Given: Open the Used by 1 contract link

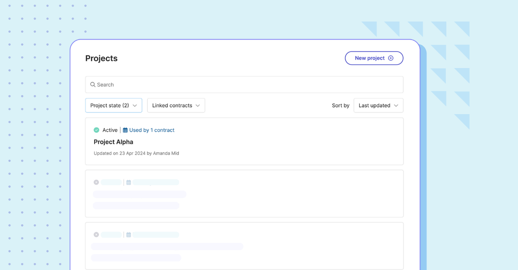Looking at the screenshot, I should tap(152, 130).
